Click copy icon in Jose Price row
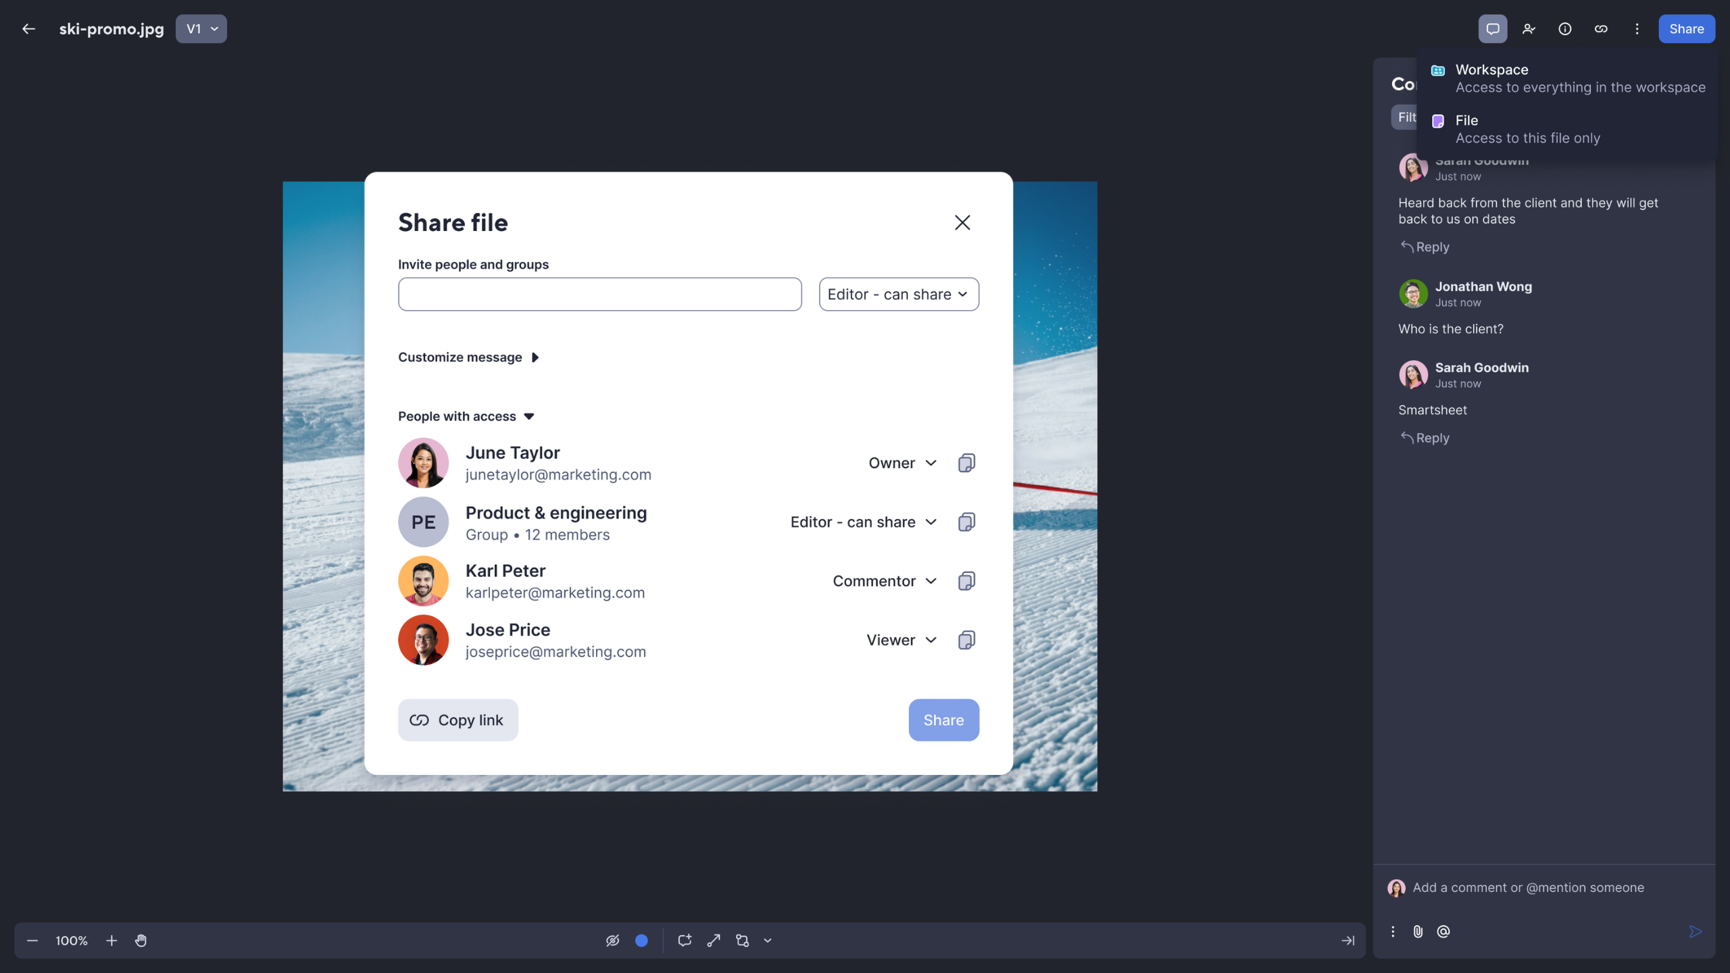 (x=966, y=640)
